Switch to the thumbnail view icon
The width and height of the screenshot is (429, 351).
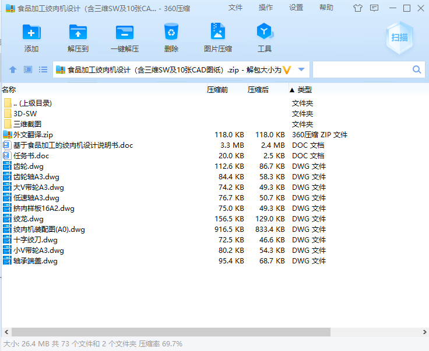coord(28,69)
